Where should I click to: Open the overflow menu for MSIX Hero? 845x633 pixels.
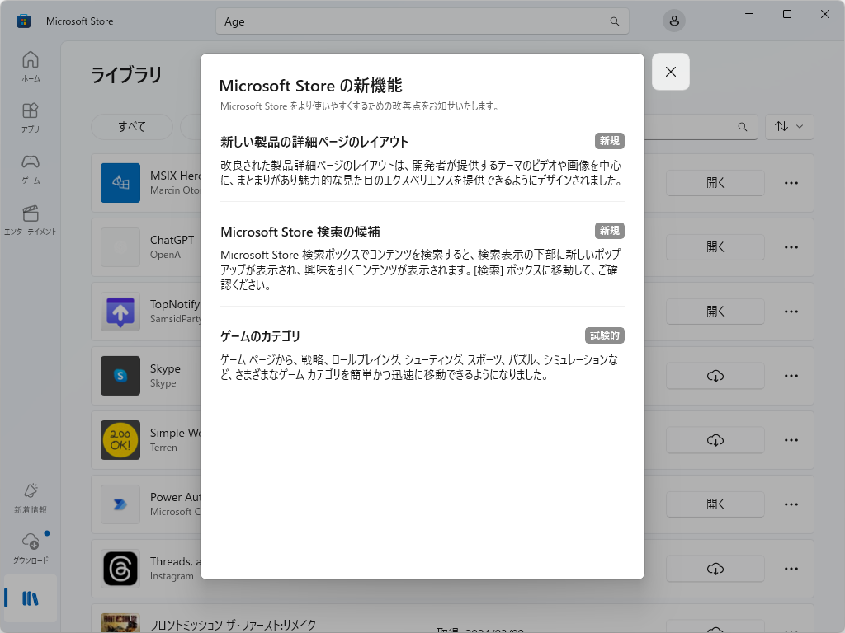pos(791,183)
